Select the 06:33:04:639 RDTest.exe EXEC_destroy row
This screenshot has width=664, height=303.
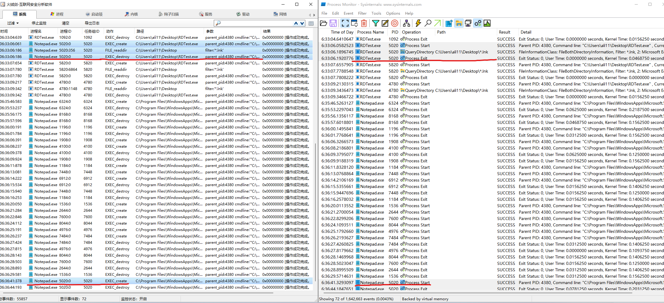[x=156, y=38]
